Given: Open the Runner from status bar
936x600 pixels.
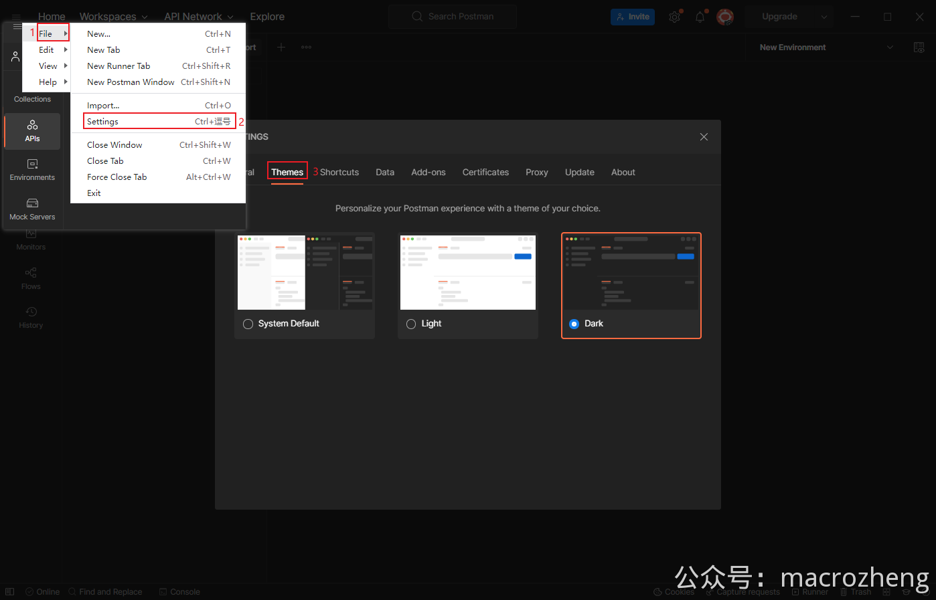Looking at the screenshot, I should click(810, 592).
